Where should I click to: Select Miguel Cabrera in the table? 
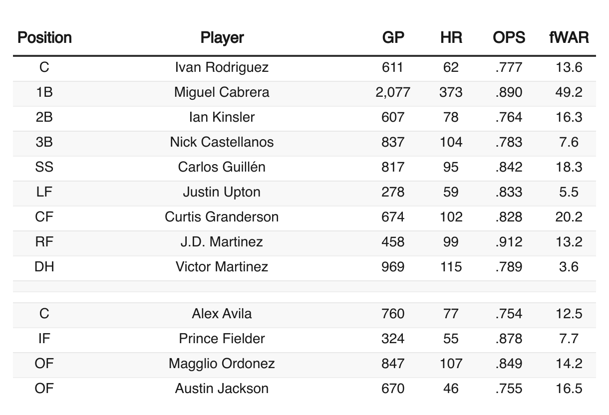pos(222,92)
